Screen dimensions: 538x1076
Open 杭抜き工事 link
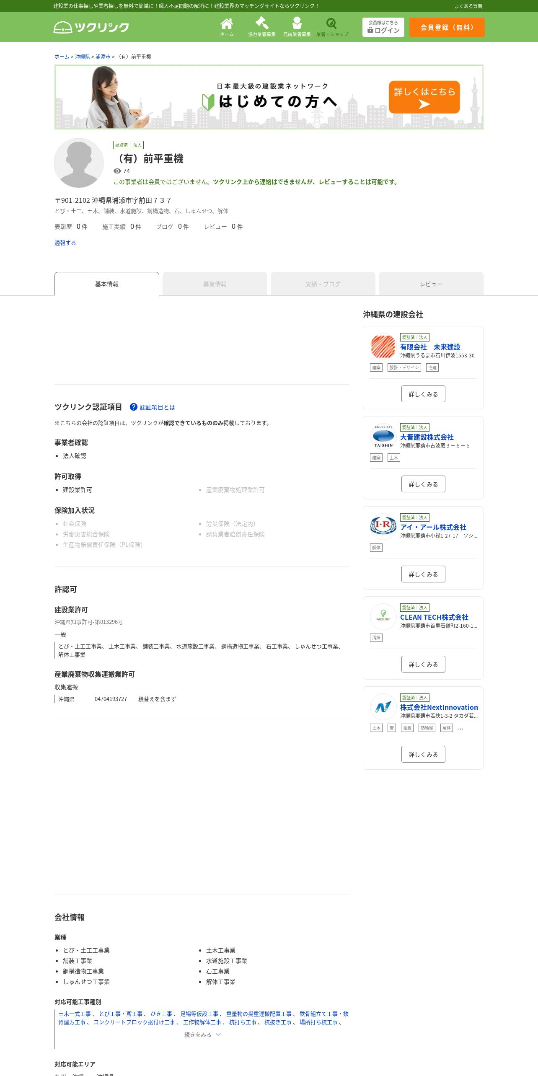tap(278, 1022)
